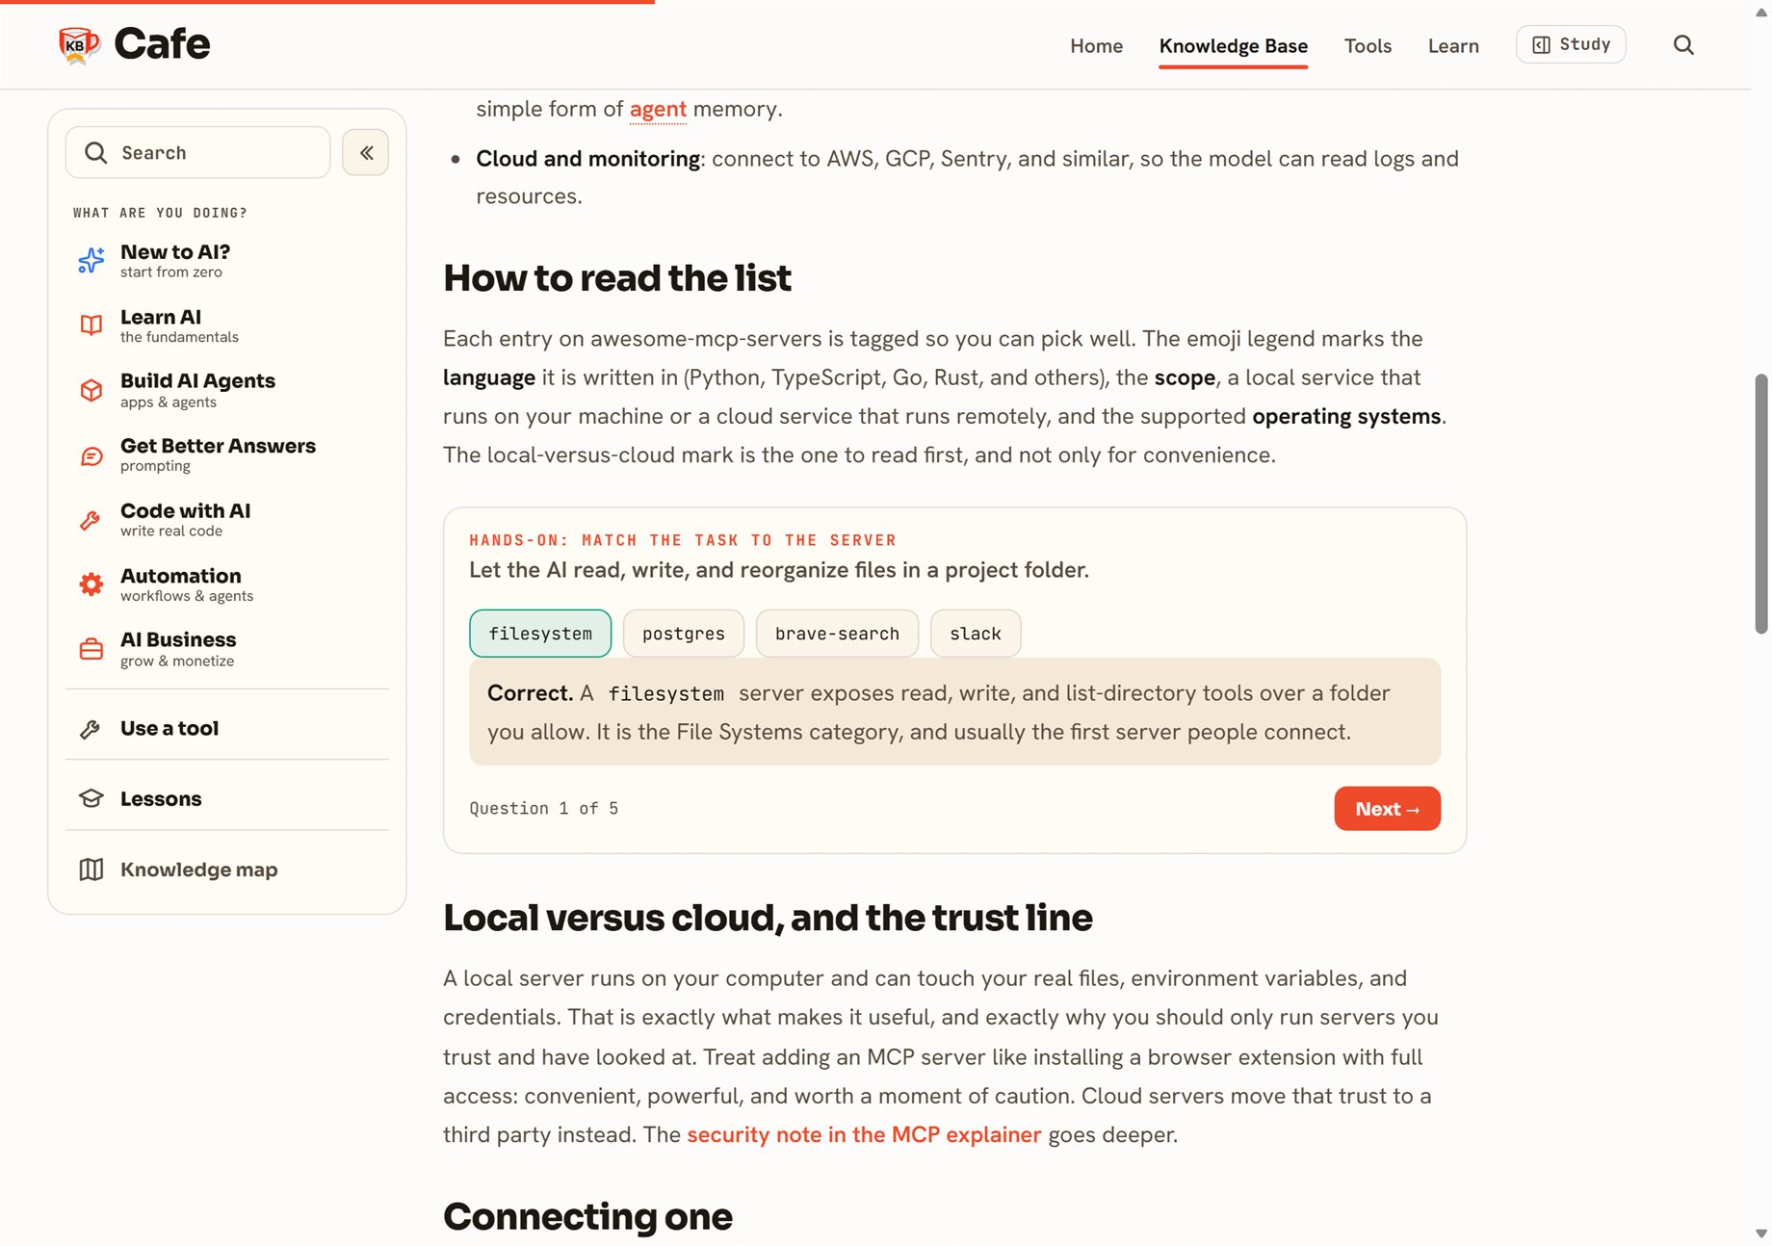Open the Learn navigation item
This screenshot has height=1246, width=1772.
coord(1452,45)
